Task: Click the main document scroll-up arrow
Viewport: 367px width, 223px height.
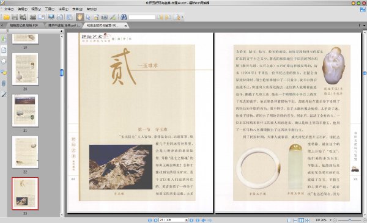Action: tap(365, 32)
